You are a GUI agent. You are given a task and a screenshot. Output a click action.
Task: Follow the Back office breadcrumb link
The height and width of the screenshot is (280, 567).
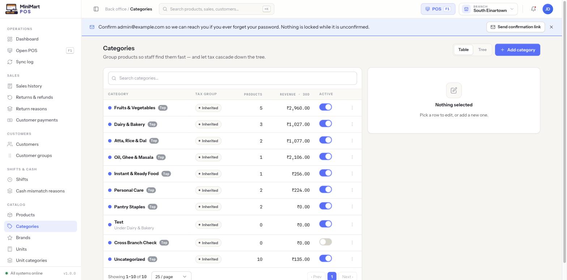(116, 9)
